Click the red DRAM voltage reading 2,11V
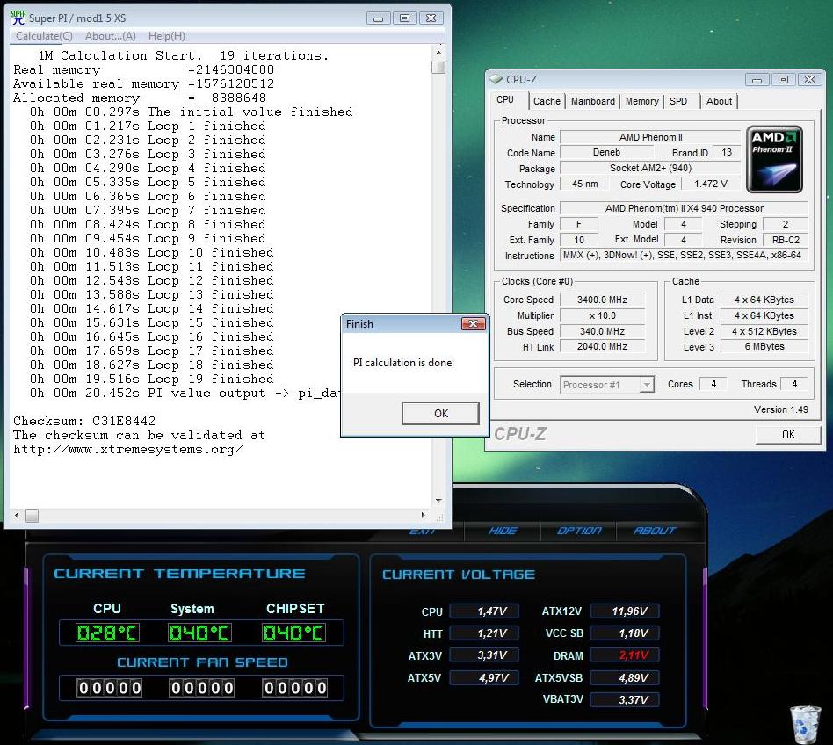Screen dimensions: 833x745 click(x=626, y=655)
